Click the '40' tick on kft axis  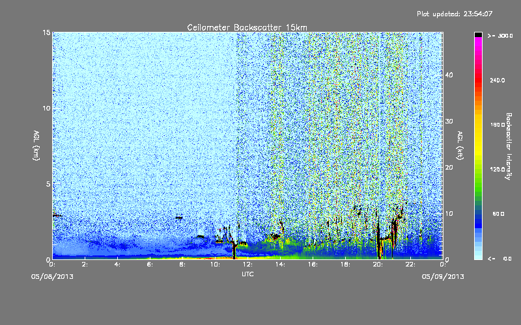[449, 75]
